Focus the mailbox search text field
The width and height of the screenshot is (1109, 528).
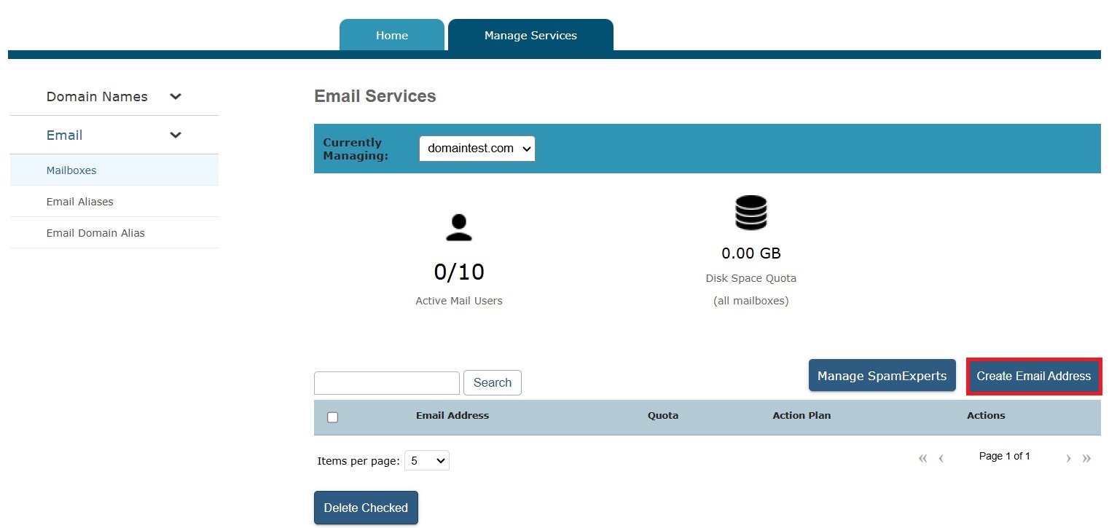(386, 383)
